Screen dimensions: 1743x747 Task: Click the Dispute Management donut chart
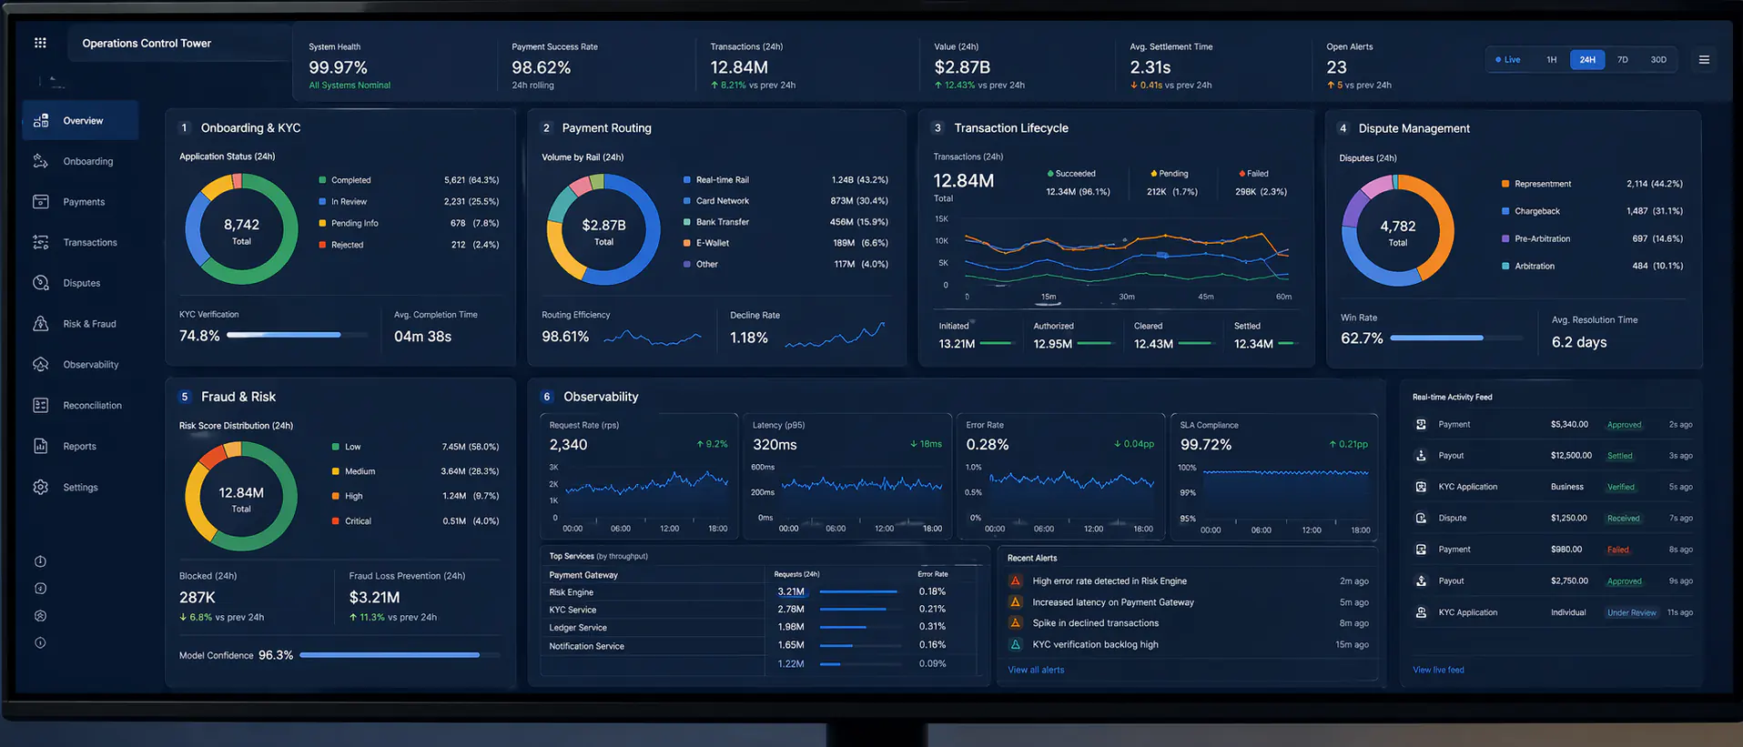1397,231
